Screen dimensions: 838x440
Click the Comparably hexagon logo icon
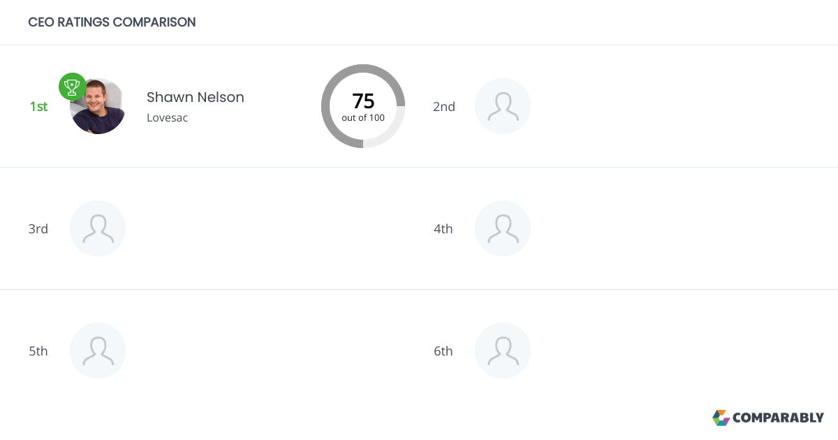tap(721, 418)
